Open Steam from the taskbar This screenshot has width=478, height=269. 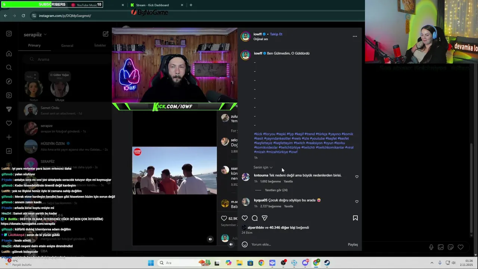coord(327,263)
